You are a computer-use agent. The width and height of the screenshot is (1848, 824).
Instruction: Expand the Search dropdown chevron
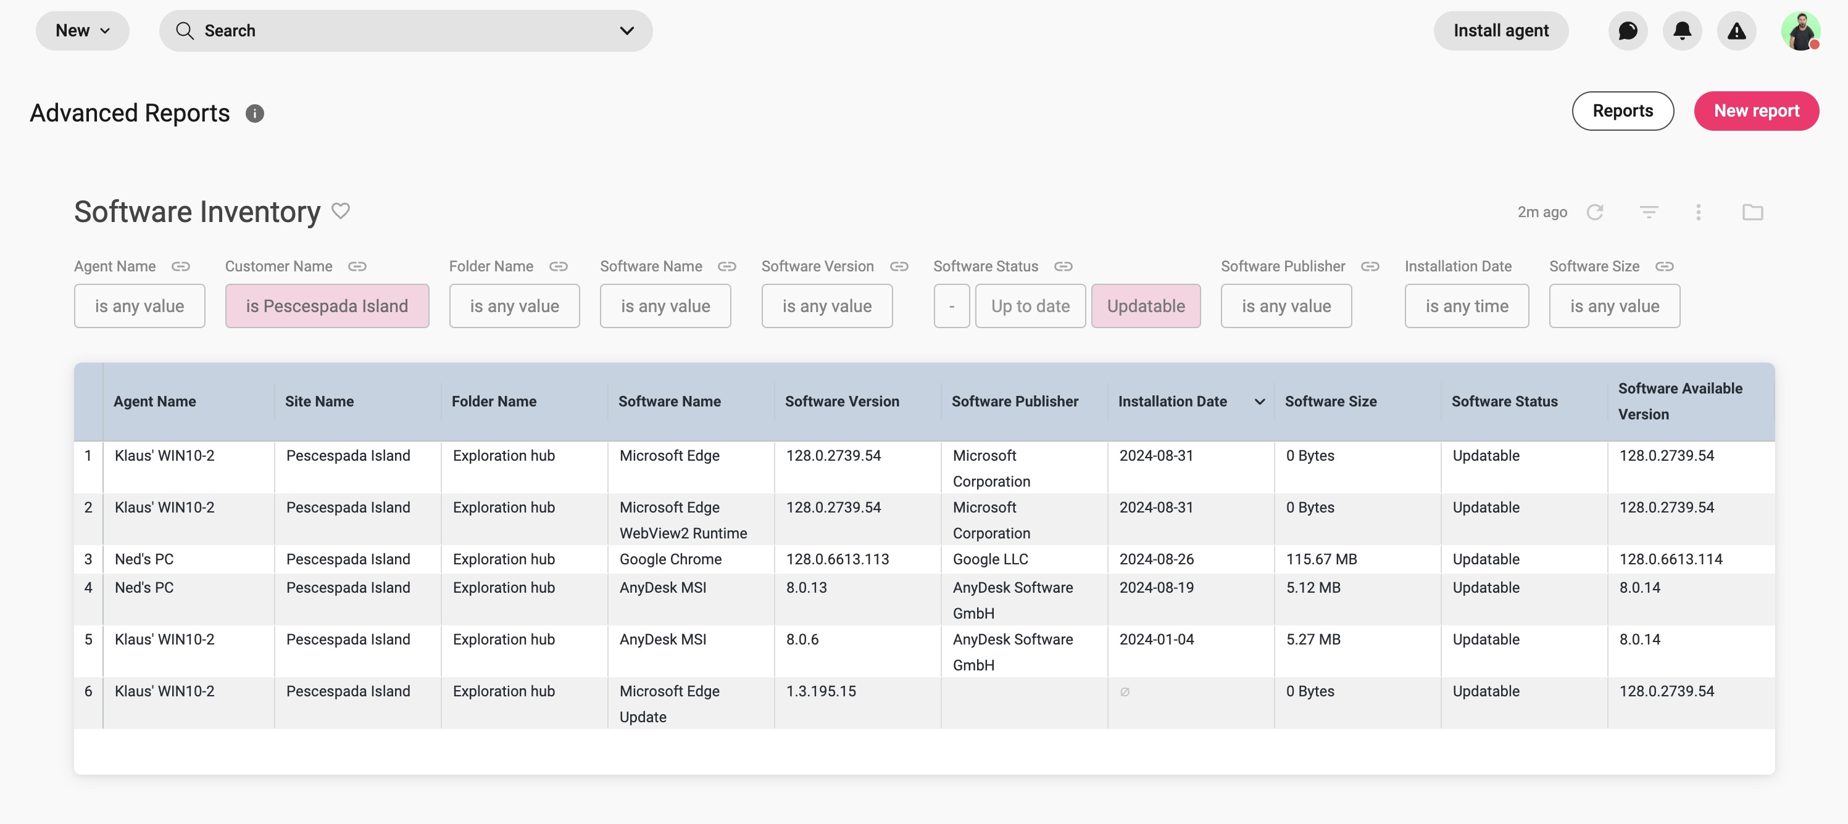[x=626, y=31]
